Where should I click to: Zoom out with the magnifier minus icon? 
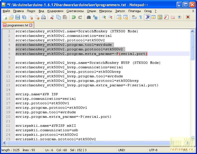click(x=110, y=17)
